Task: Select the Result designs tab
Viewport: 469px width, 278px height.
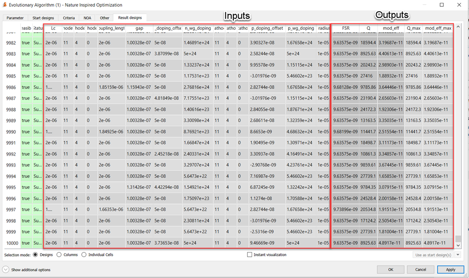Action: (130, 18)
